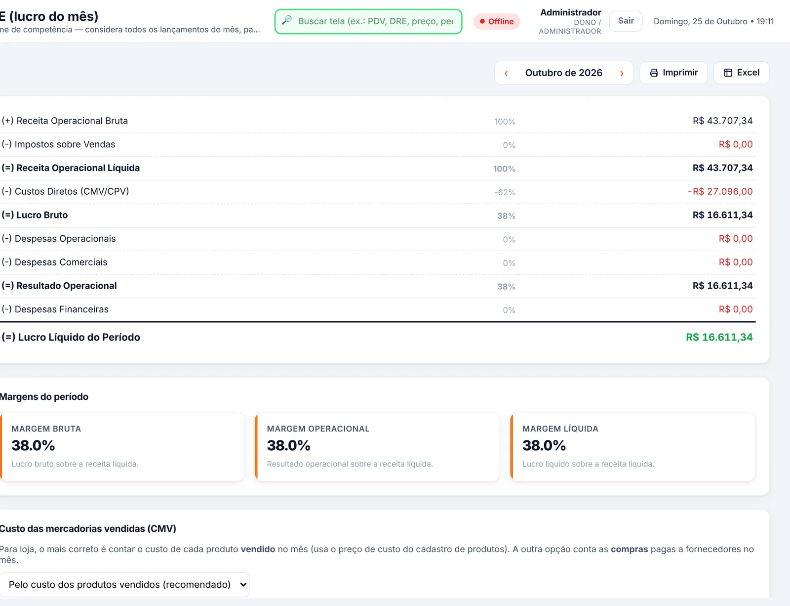Image resolution: width=790 pixels, height=606 pixels.
Task: Select Impostos sobre Vendas row label
Action: (x=58, y=144)
